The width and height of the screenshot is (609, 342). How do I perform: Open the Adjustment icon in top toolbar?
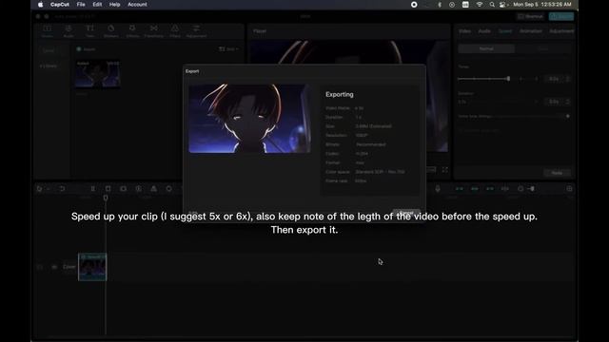coord(196,31)
